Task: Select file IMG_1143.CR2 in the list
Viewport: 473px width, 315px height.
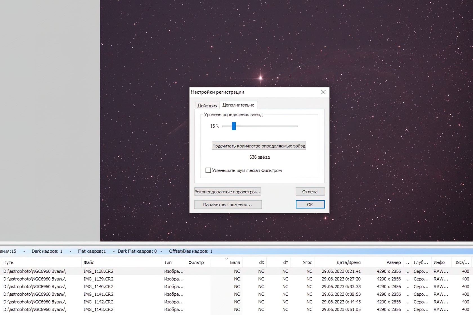Action: (x=99, y=309)
